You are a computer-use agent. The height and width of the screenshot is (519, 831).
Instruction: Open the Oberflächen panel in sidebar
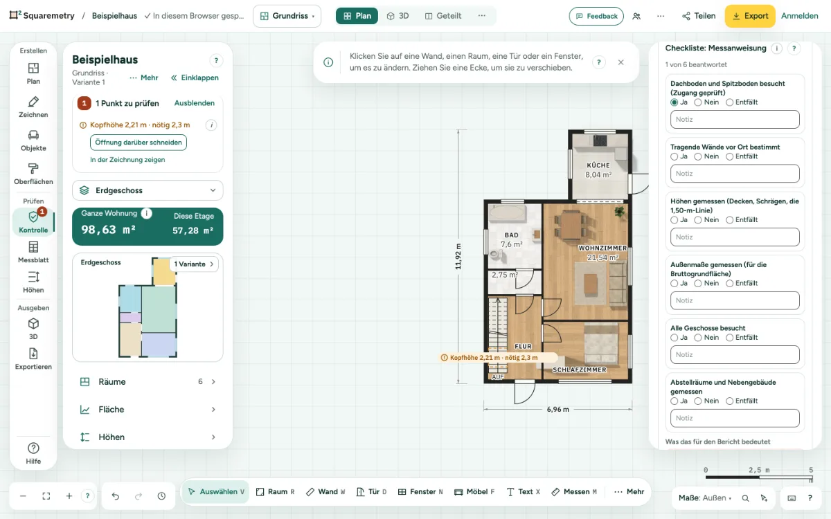coord(33,173)
